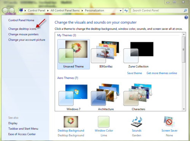Screen dimensions: 190x141
Task: Click the Back navigation button
Action: pyautogui.click(x=5, y=11)
